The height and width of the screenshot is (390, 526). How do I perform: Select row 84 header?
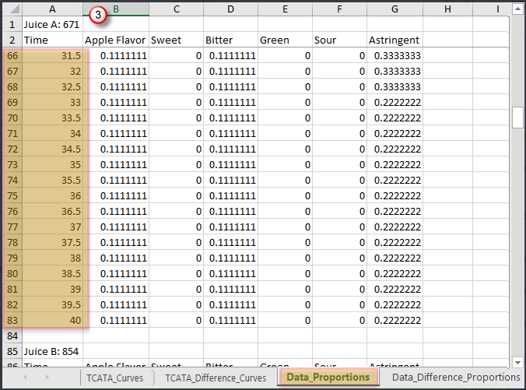[x=12, y=336]
